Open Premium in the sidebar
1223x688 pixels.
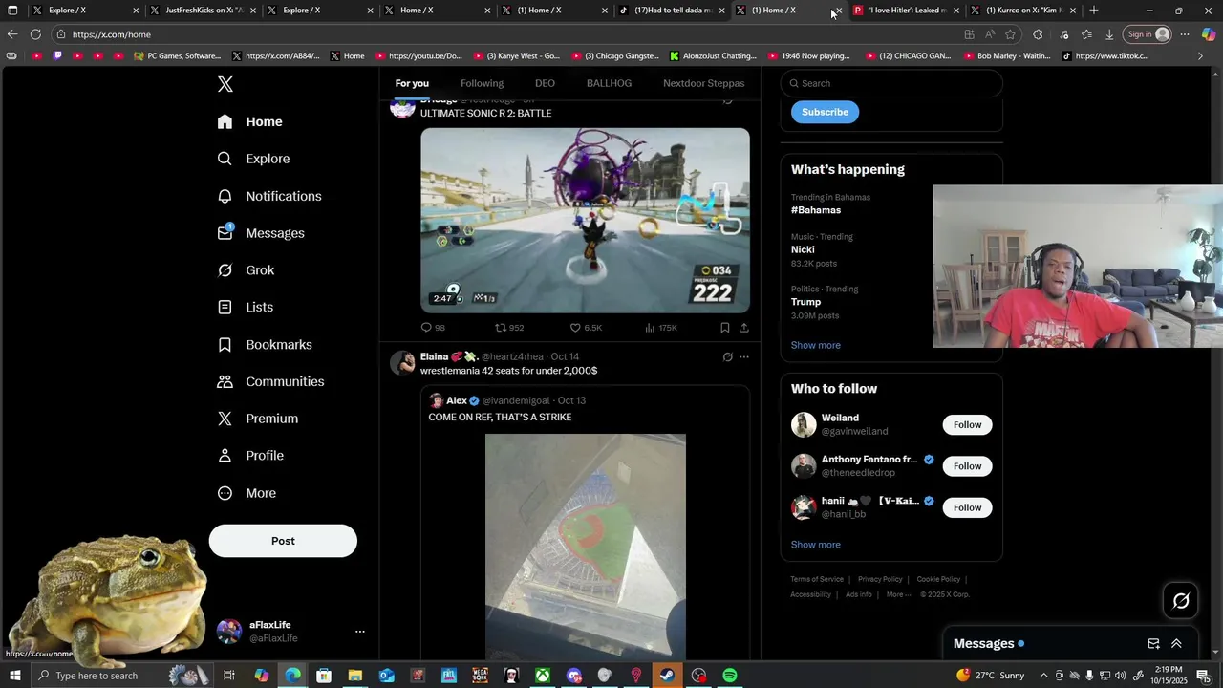[258, 419]
